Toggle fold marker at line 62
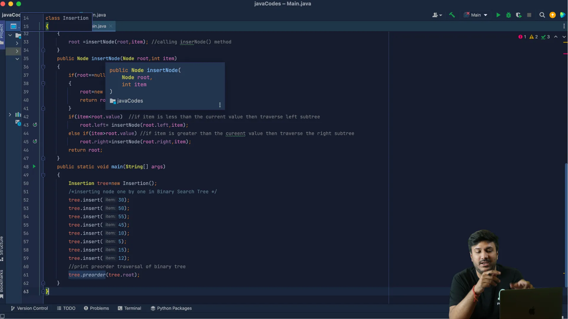Screen dimensions: 568x319 tap(43, 283)
